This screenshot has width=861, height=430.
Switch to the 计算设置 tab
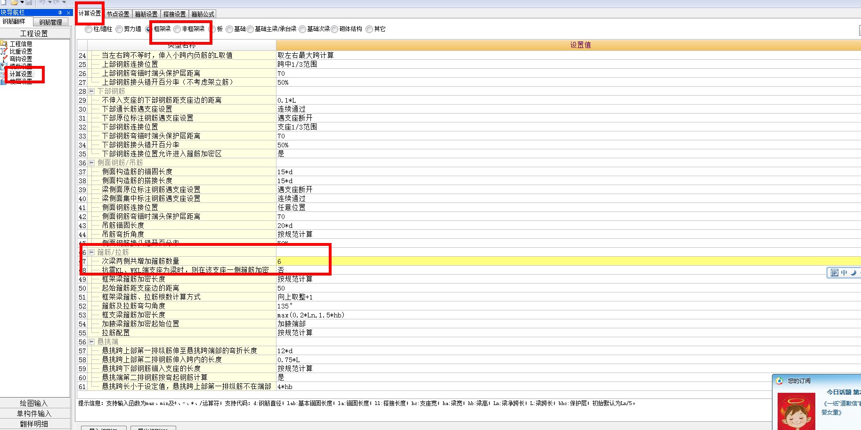89,14
